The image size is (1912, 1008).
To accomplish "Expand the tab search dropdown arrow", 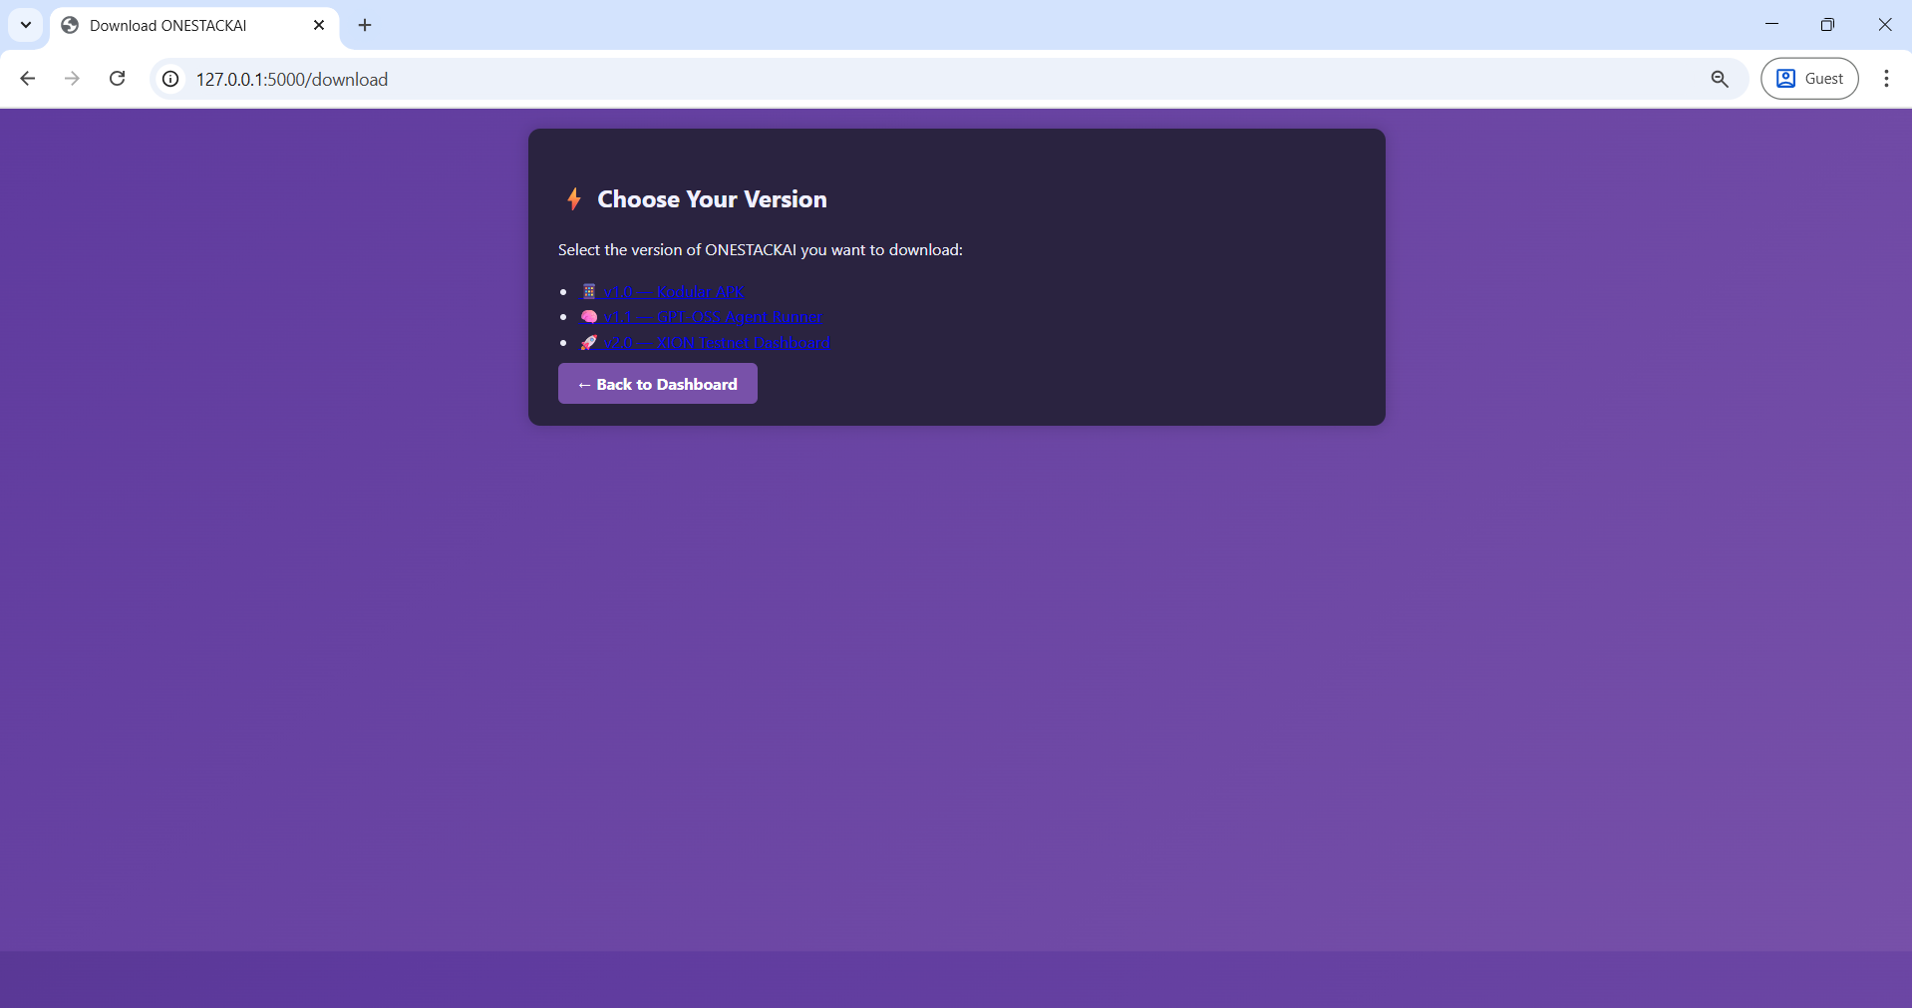I will click(26, 25).
